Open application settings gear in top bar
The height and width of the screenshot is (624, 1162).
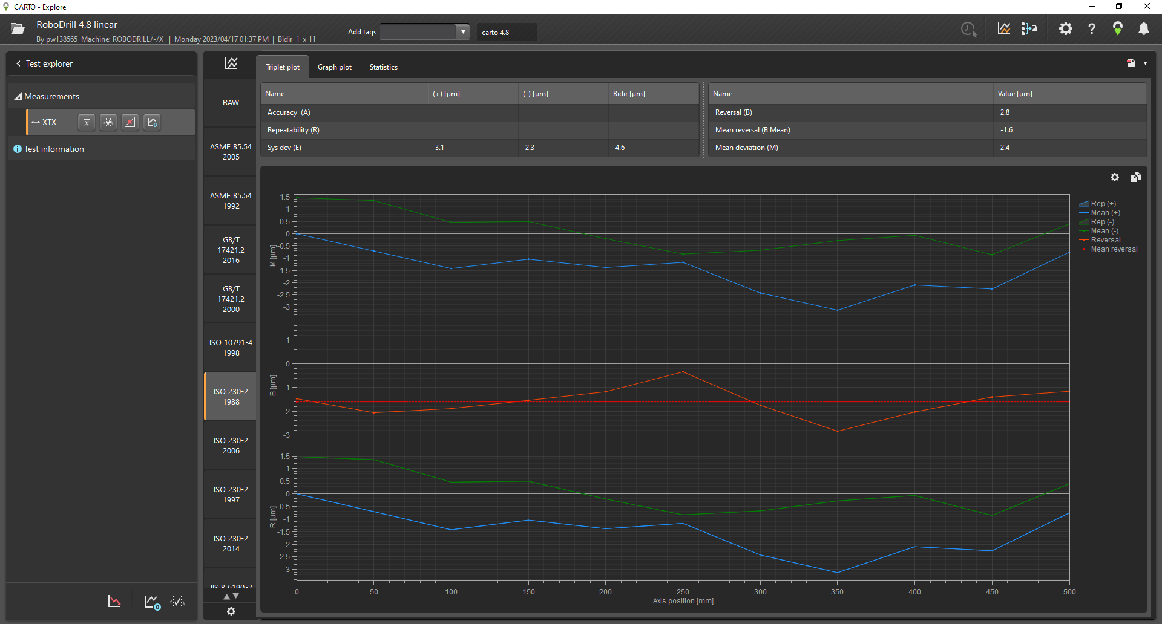[1065, 28]
